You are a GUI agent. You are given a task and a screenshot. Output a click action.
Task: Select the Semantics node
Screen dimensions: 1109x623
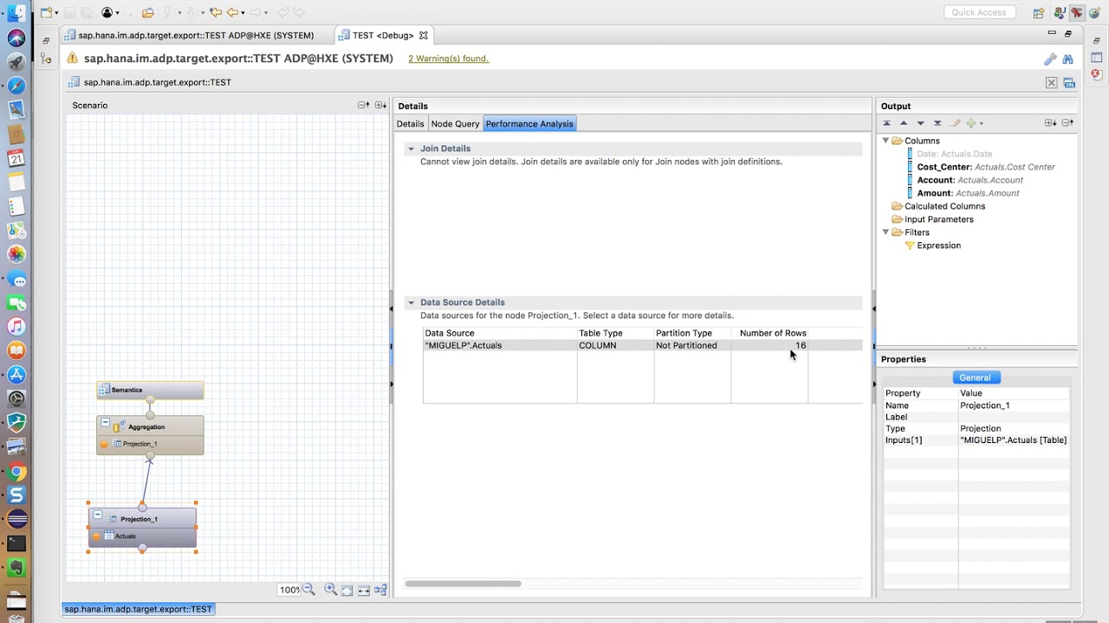click(150, 390)
